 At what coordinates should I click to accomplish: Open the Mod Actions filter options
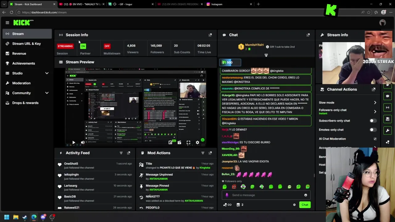tap(203, 153)
